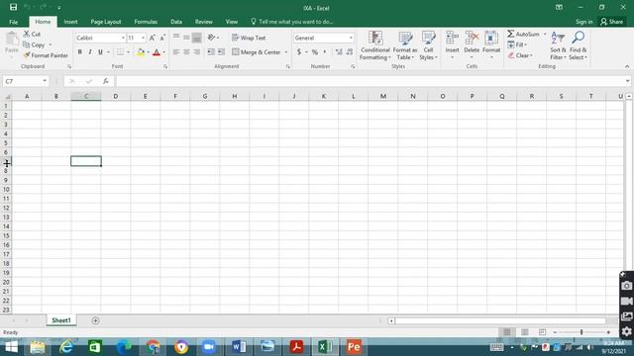Viewport: 634px width, 356px height.
Task: Switch to the Data tab
Action: [176, 22]
